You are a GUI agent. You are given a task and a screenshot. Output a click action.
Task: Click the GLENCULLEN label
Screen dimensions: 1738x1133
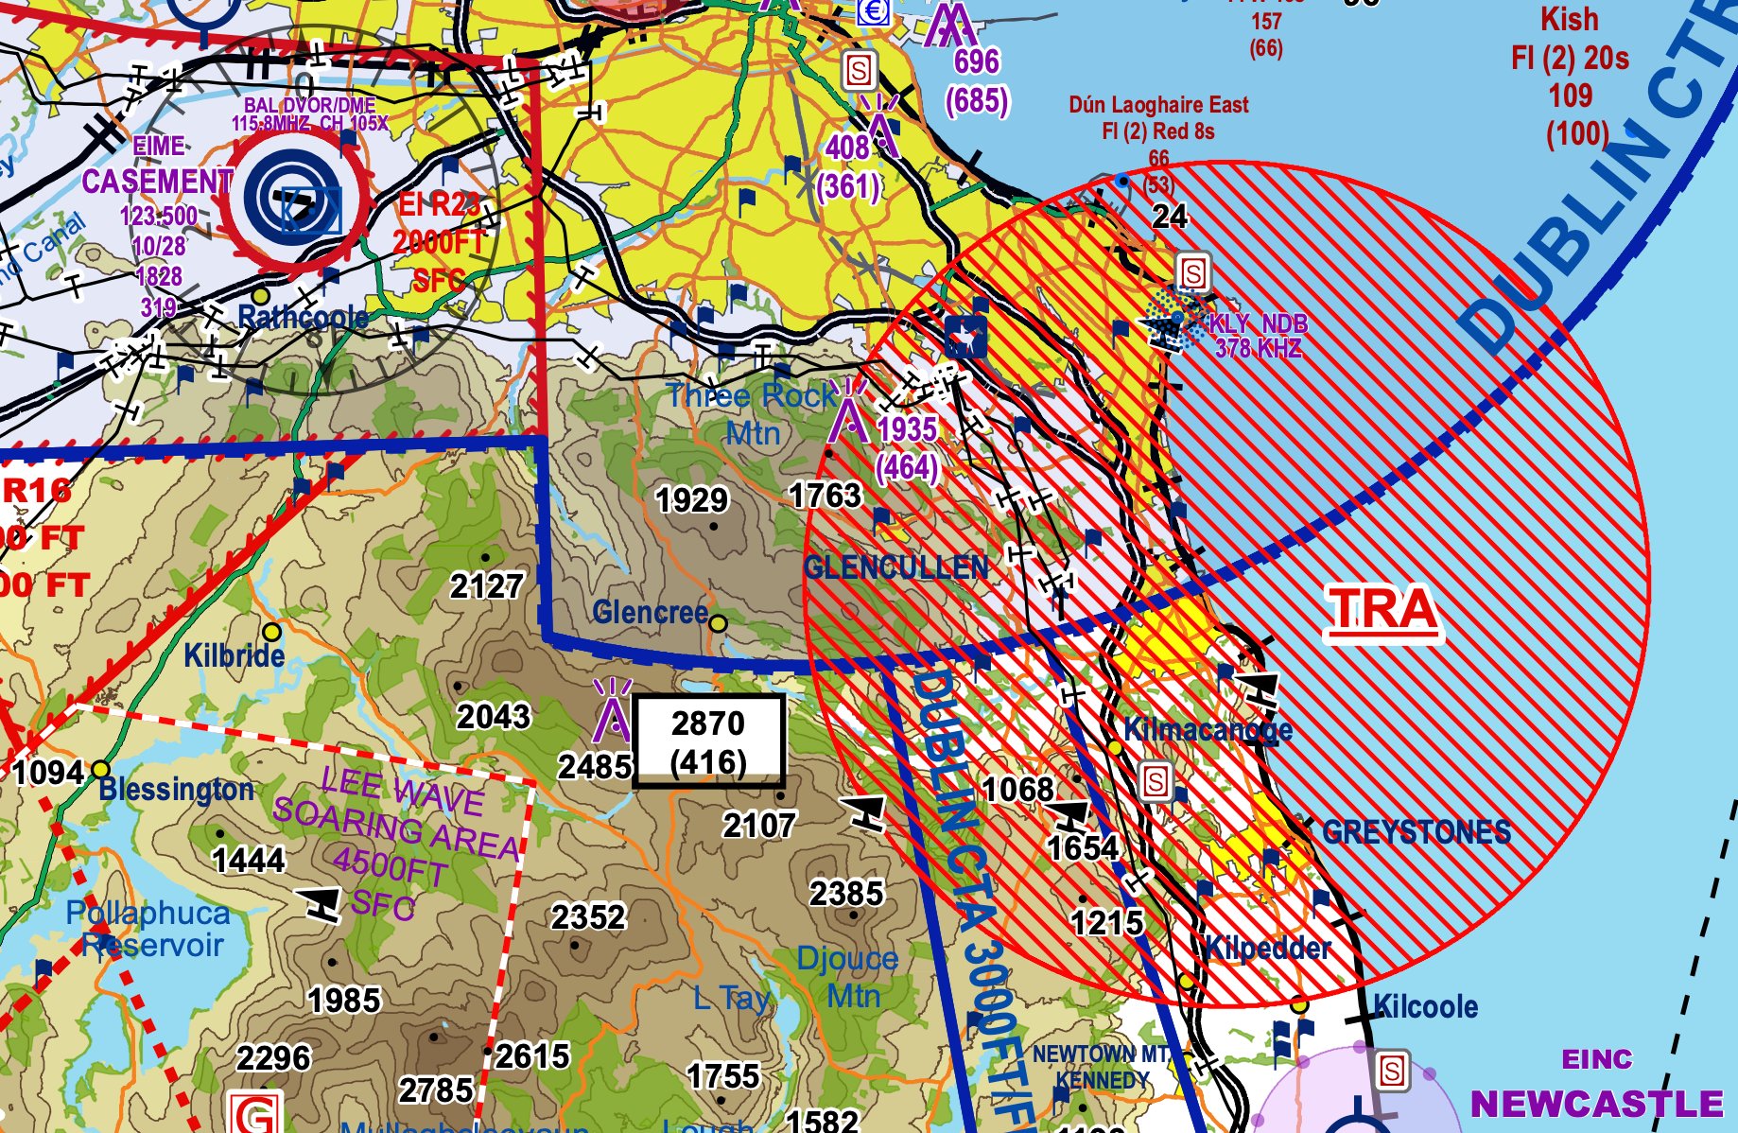pyautogui.click(x=895, y=567)
